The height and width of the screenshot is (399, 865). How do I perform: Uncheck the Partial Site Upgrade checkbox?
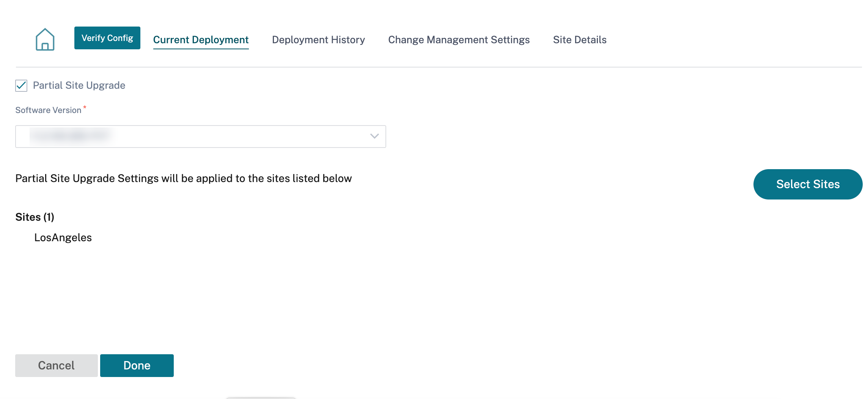(21, 86)
